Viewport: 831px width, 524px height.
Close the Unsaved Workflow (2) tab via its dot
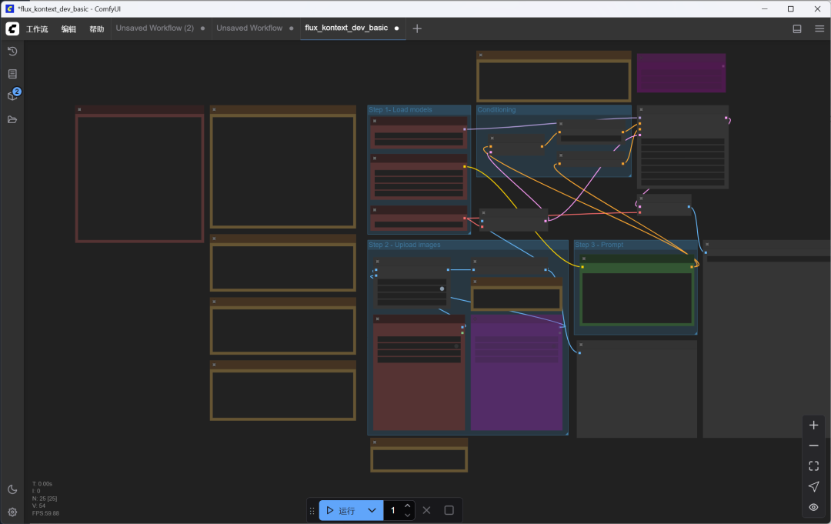[x=202, y=28]
